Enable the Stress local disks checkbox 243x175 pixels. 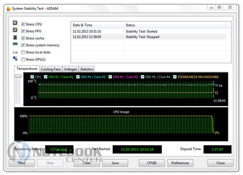tap(23, 52)
